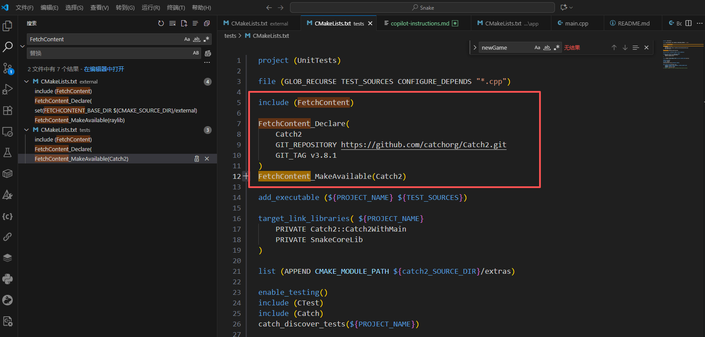
Task: Open the Search view in activity bar
Action: [7, 47]
